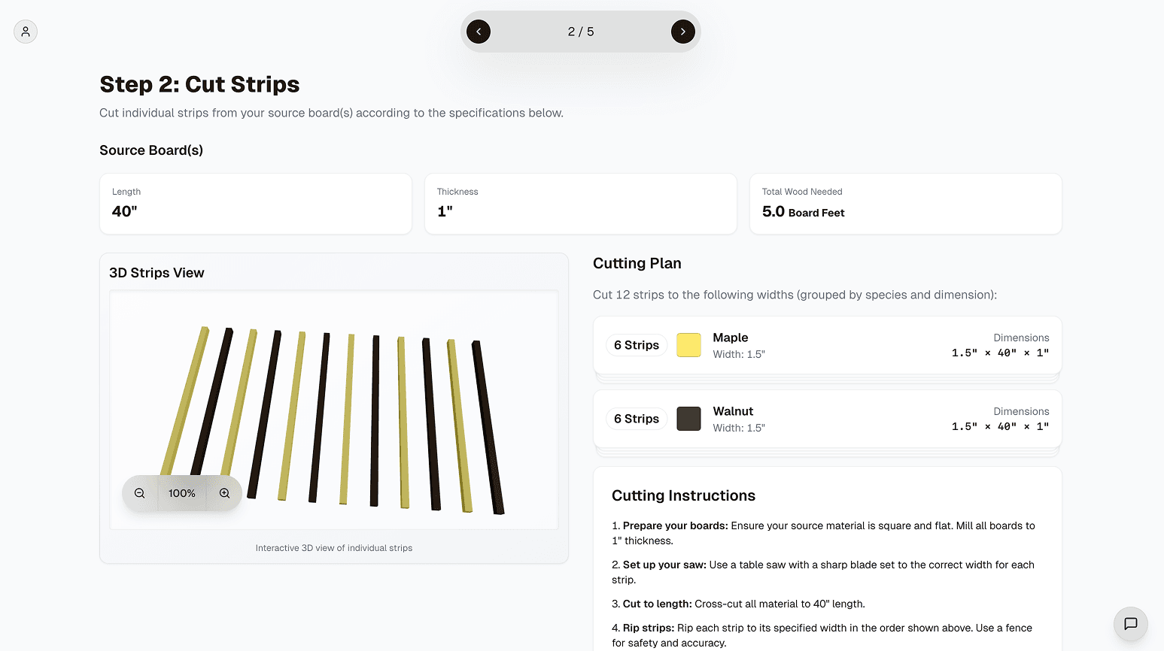Image resolution: width=1164 pixels, height=651 pixels.
Task: Click the interactive 3D strips canvas
Action: [x=334, y=410]
